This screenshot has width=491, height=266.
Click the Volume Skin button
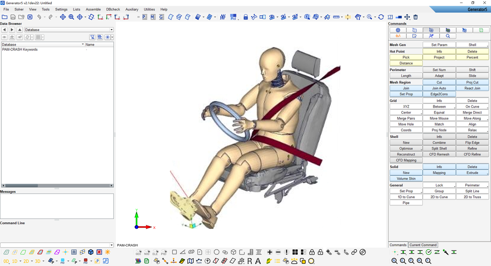[x=406, y=179]
